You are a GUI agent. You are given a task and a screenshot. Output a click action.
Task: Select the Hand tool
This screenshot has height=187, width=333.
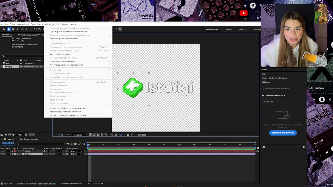(x=13, y=29)
